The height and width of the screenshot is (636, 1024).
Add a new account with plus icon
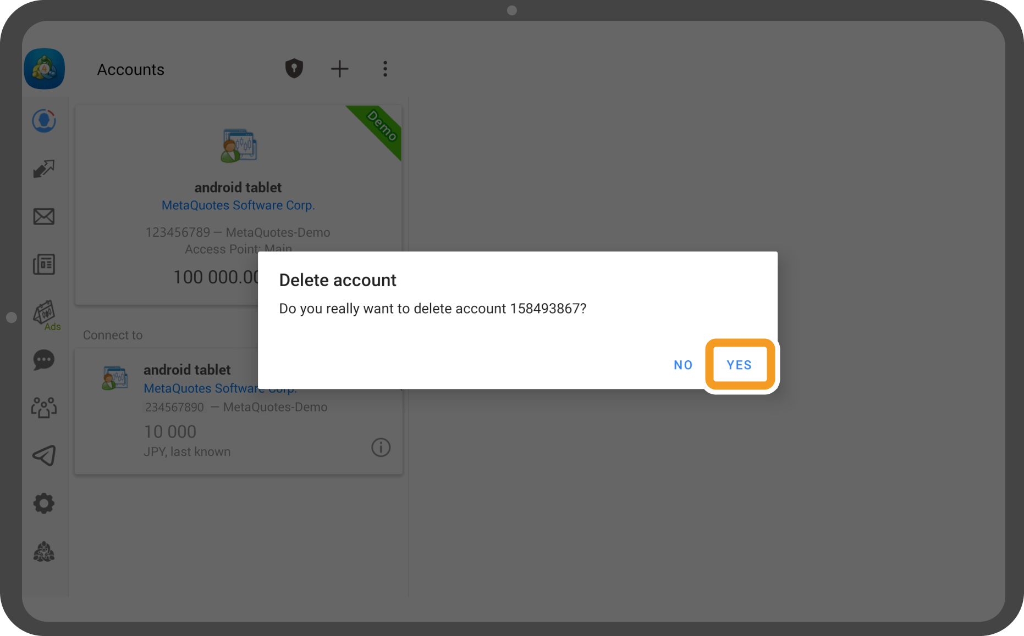pos(339,69)
